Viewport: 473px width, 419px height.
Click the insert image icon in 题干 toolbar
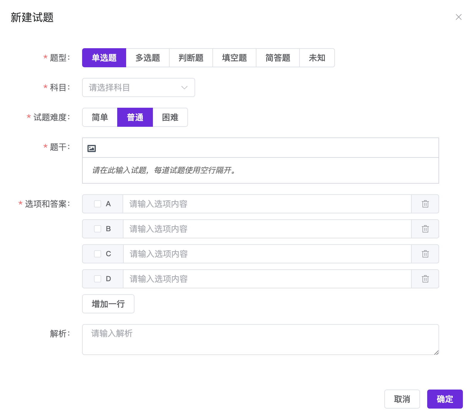tap(92, 148)
